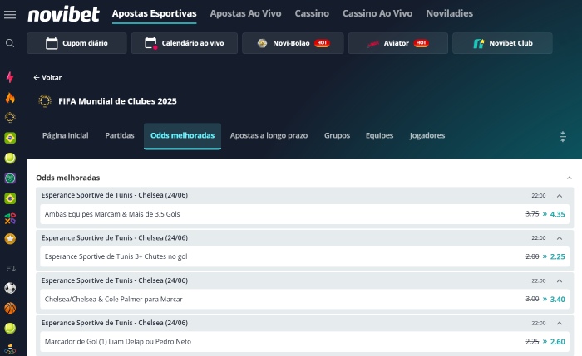The image size is (582, 356).
Task: Select the Odds melhoradas tab
Action: (x=182, y=136)
